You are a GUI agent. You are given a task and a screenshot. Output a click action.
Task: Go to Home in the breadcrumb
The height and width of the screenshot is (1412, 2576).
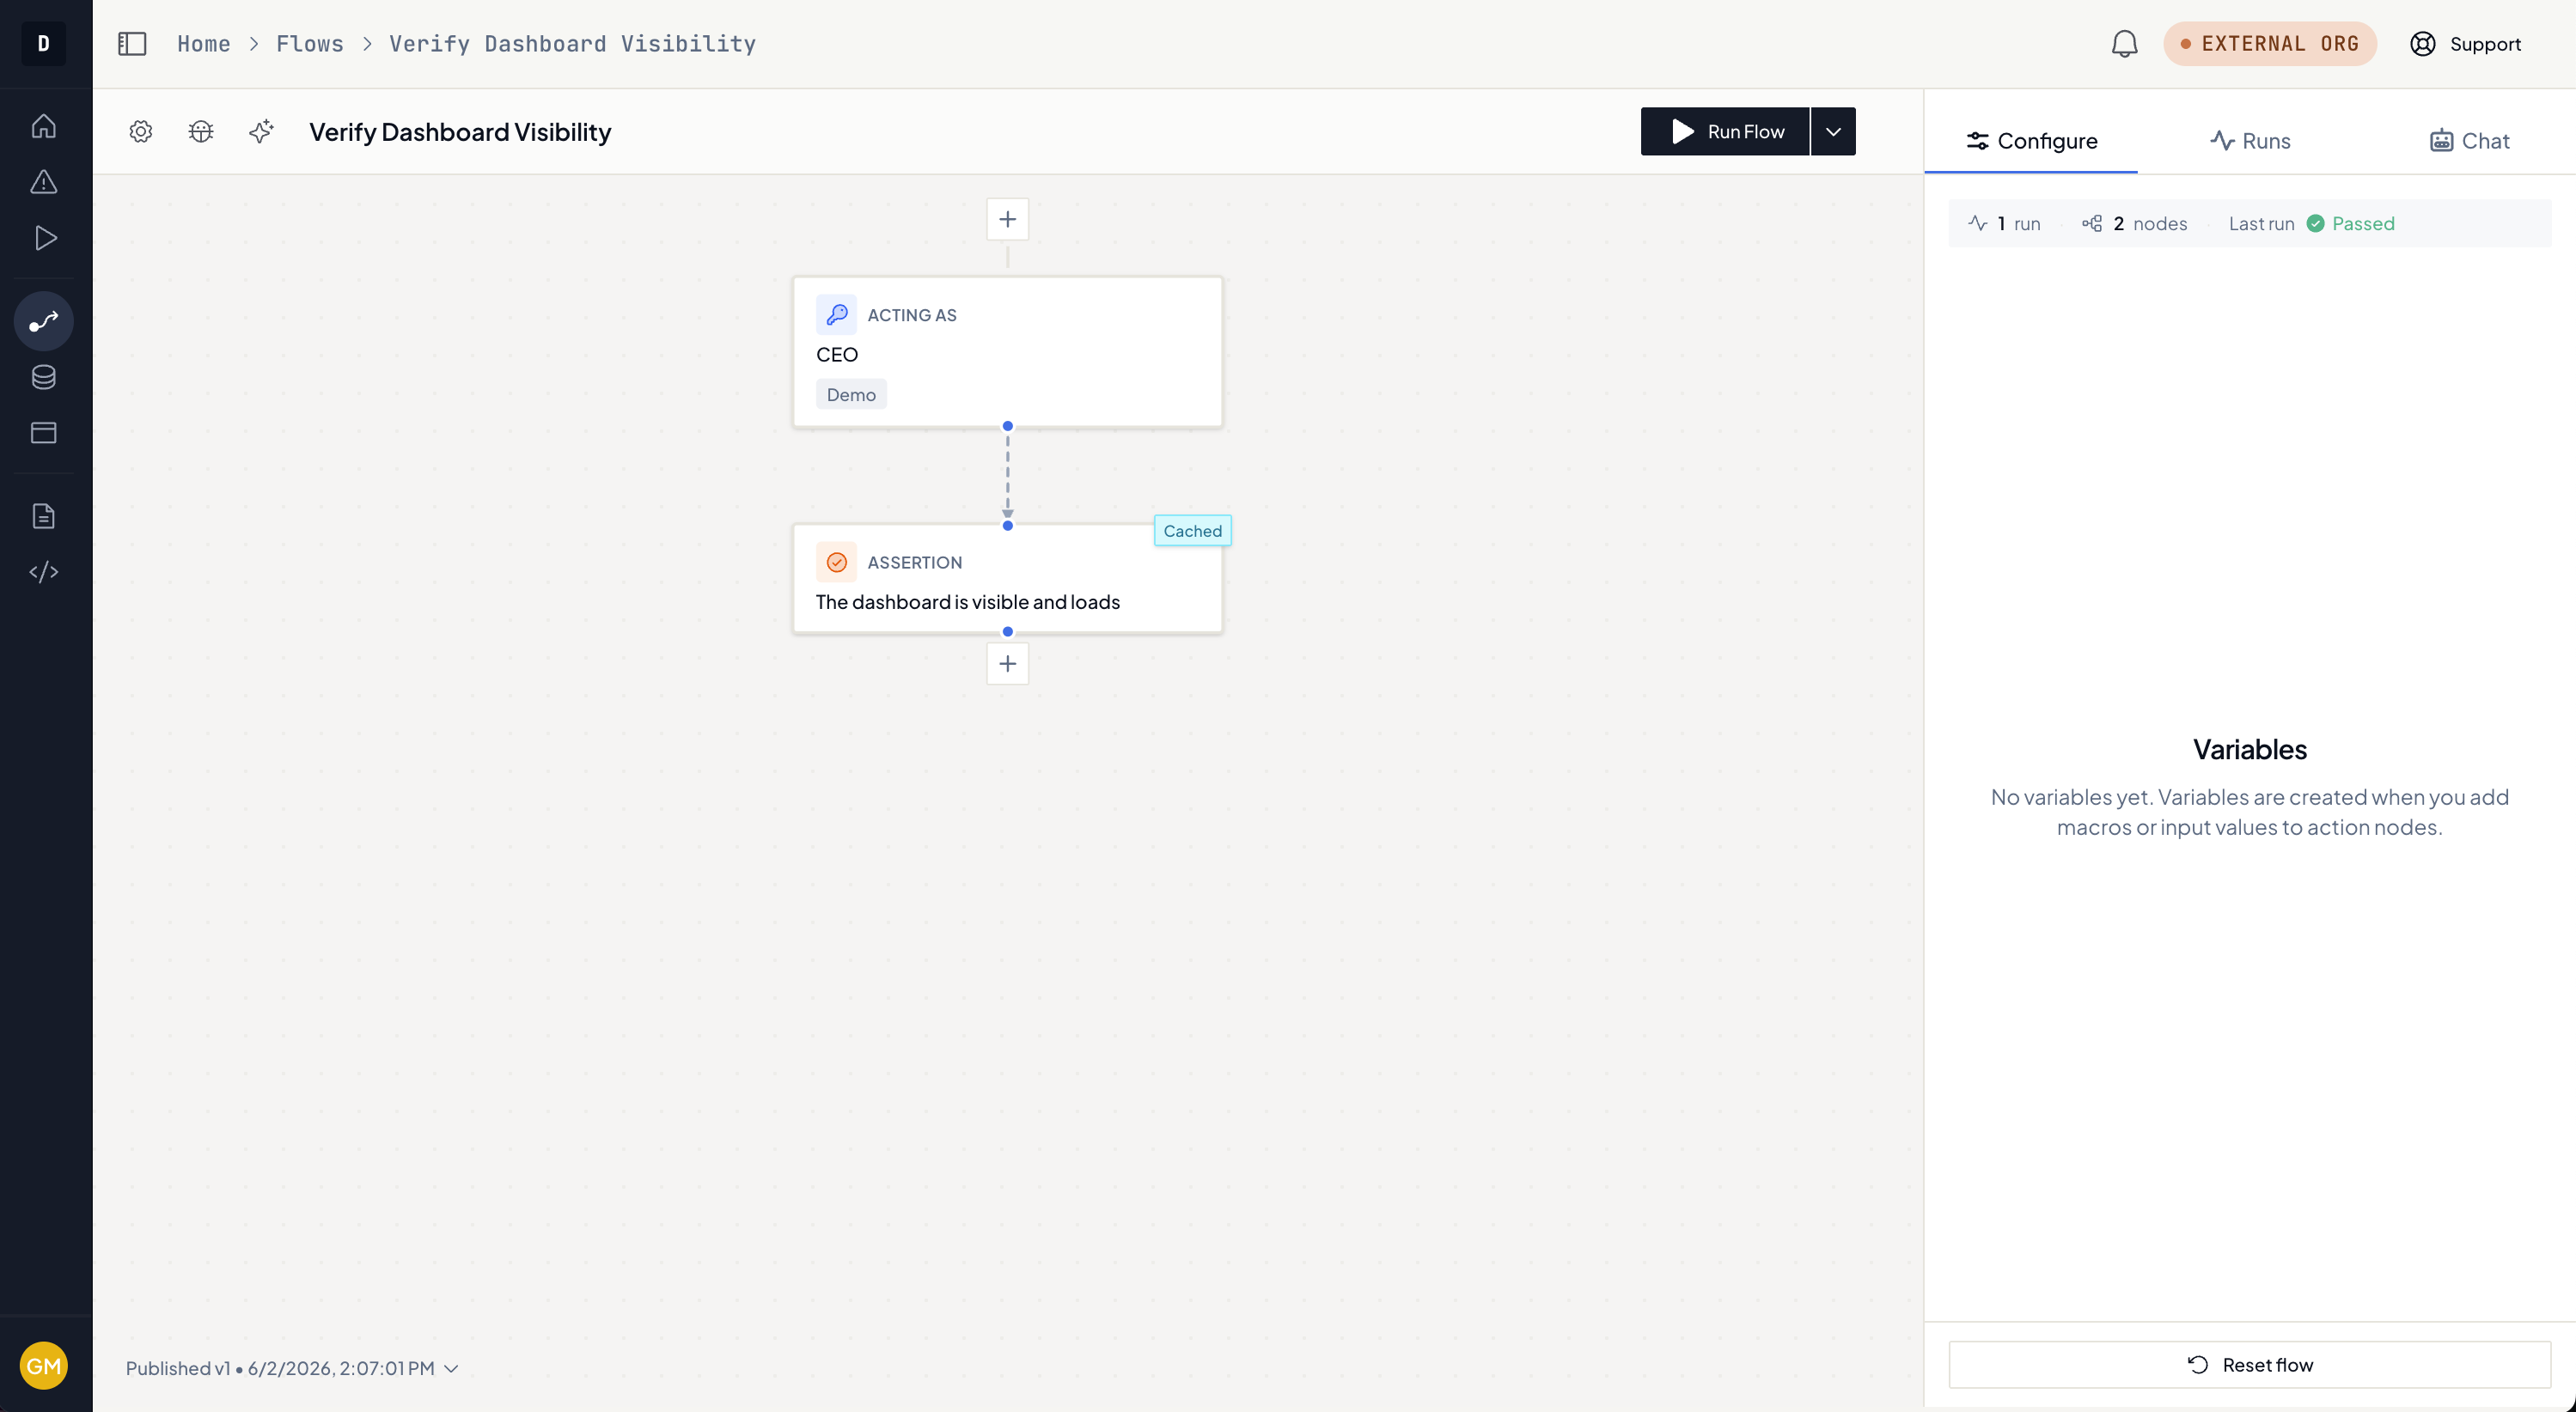click(x=204, y=43)
